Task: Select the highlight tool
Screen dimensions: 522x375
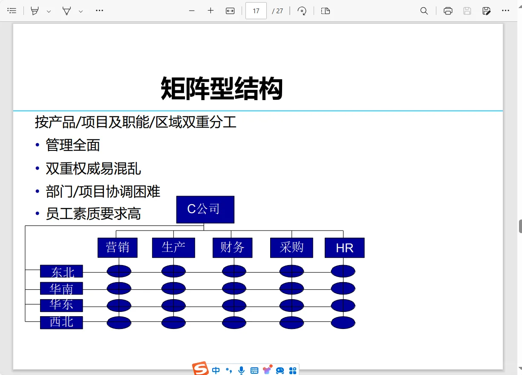Action: [35, 11]
